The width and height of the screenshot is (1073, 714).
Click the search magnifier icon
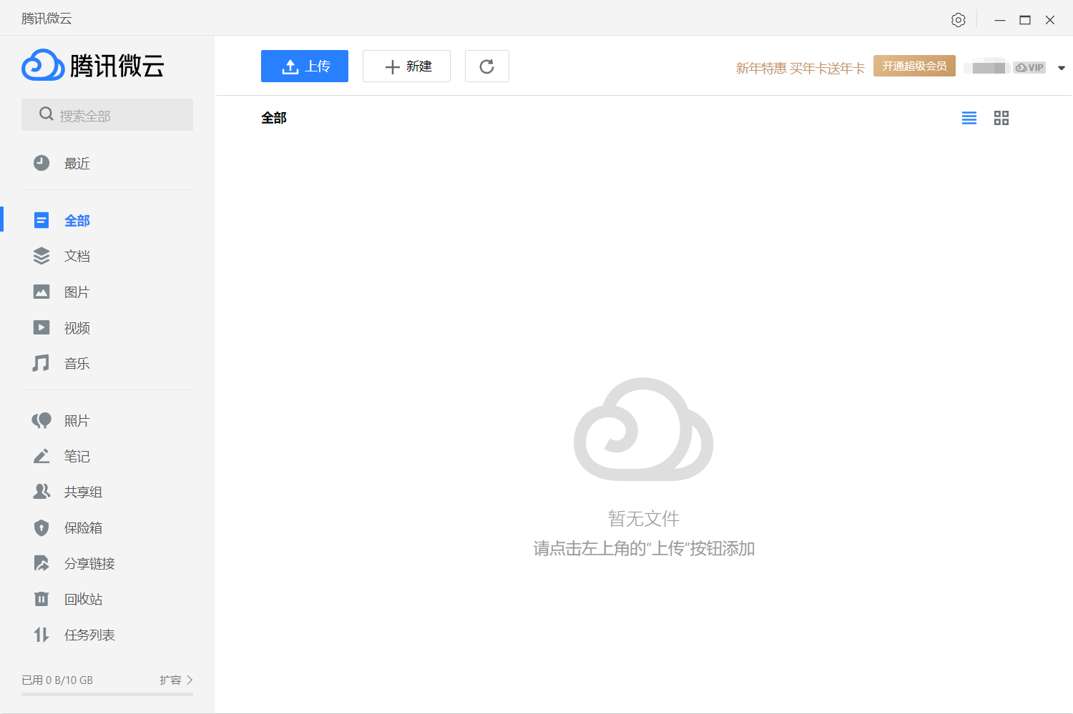click(x=46, y=114)
